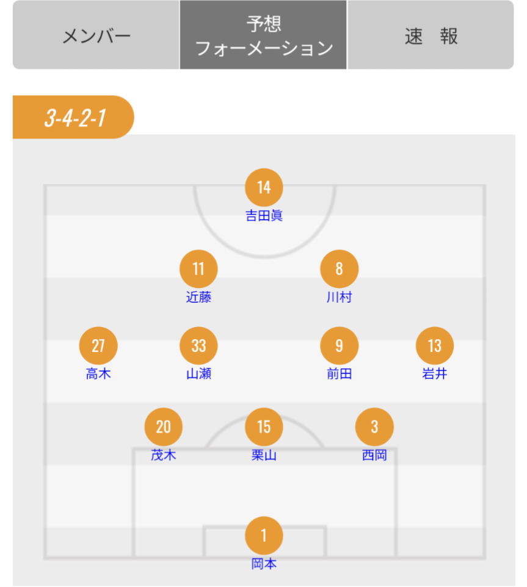
Task: Open the メンバー tab
Action: coord(96,35)
